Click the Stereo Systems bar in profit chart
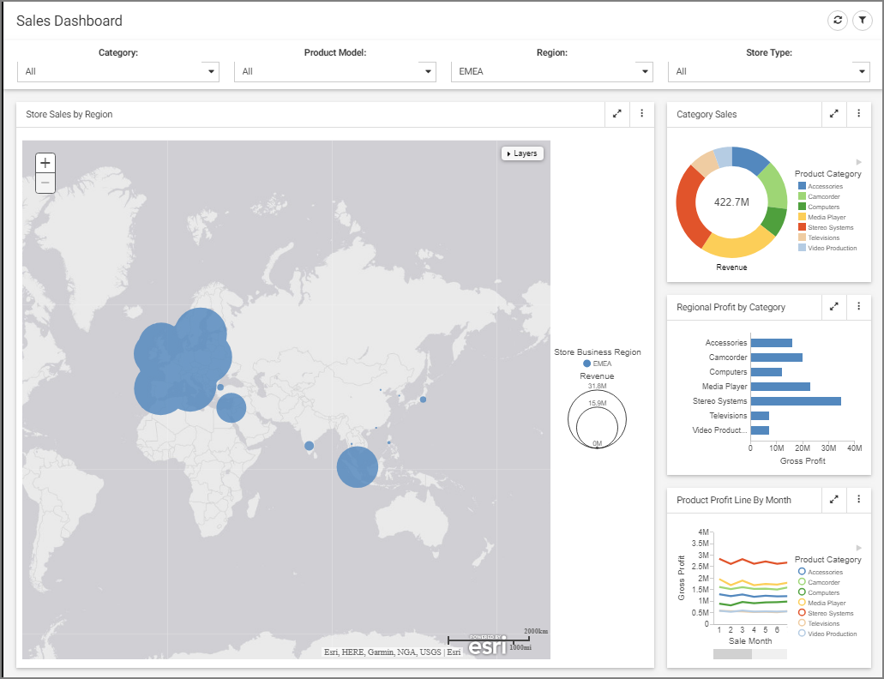 point(795,401)
